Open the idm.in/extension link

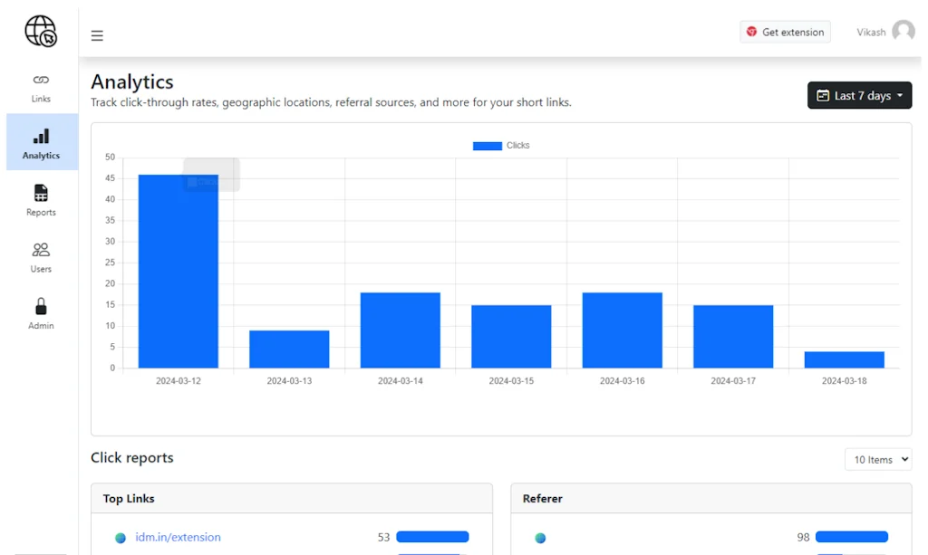[x=178, y=538]
